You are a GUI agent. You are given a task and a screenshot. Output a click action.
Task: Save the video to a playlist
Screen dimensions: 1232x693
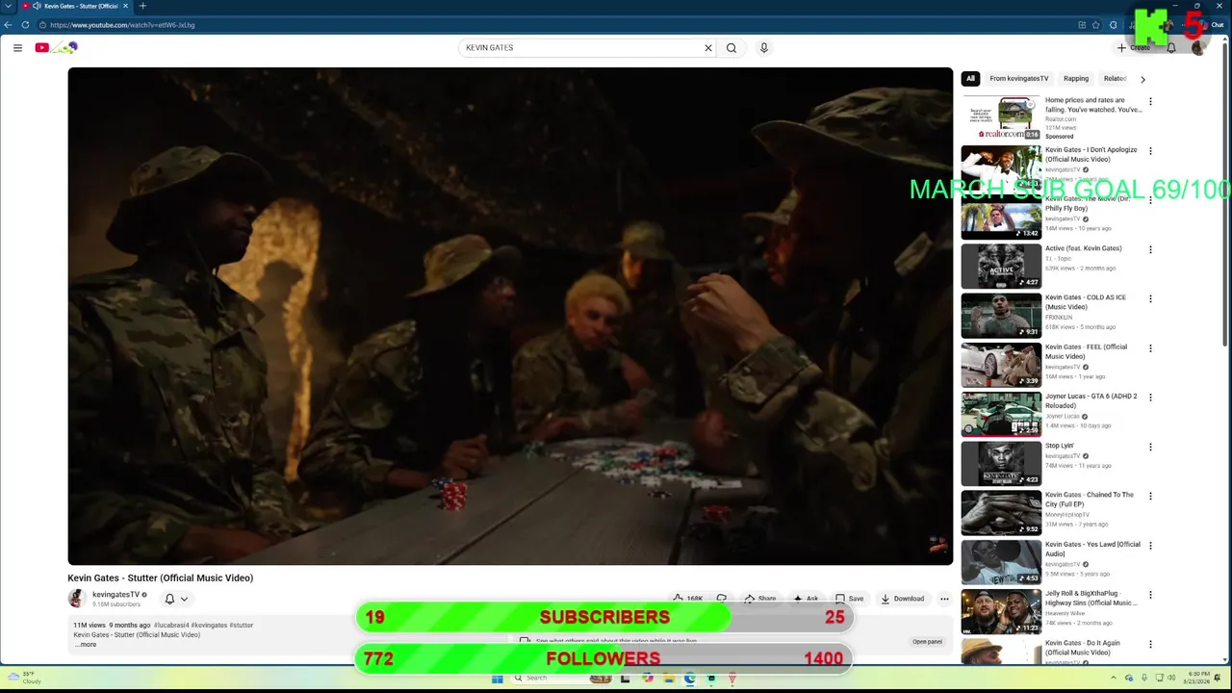coord(849,599)
